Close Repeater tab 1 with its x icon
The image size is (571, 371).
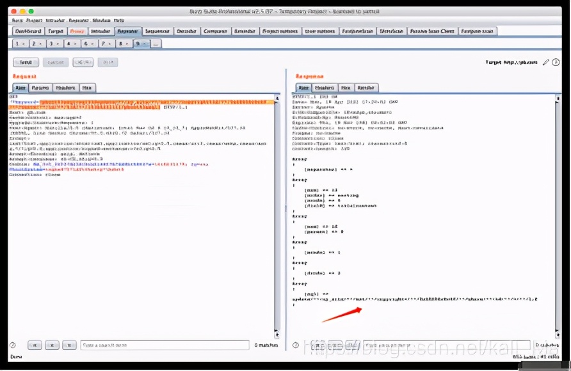[24, 44]
